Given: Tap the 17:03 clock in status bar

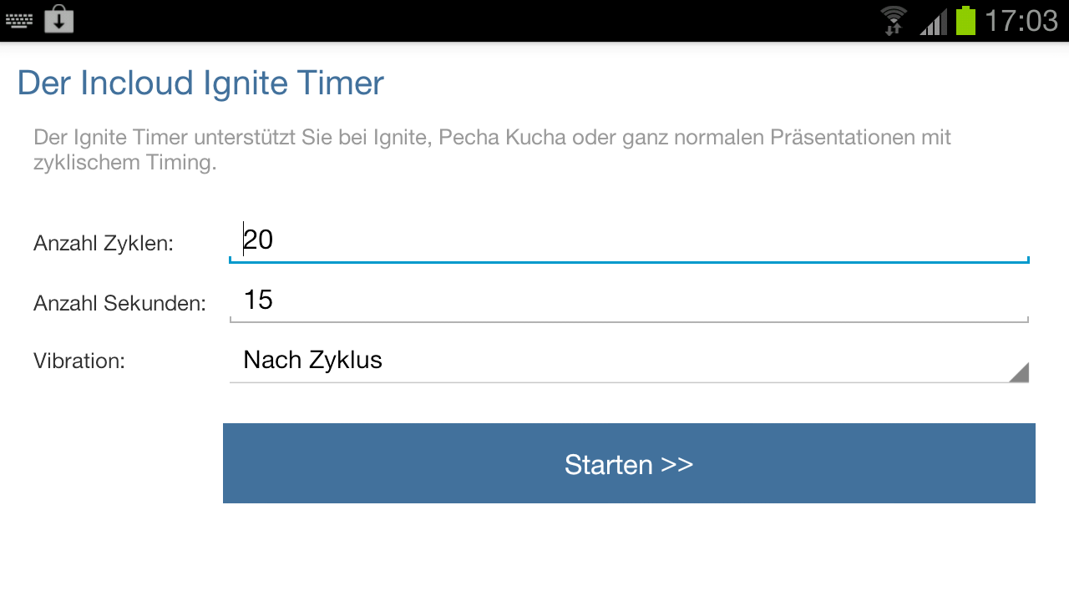Looking at the screenshot, I should [x=1021, y=20].
